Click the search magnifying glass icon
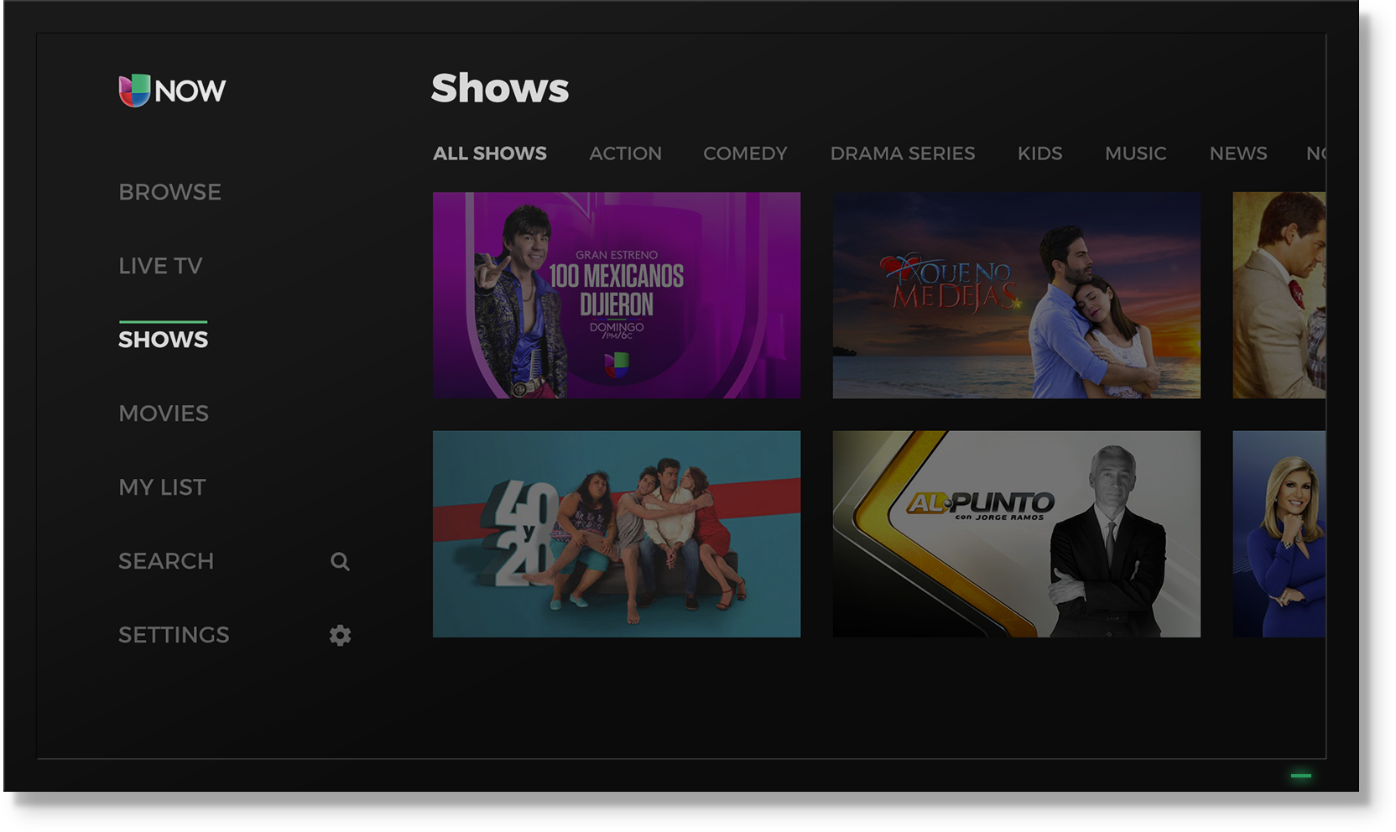This screenshot has width=1396, height=832. [340, 561]
